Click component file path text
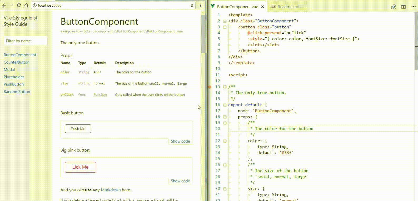418x201 pixels. tap(122, 31)
